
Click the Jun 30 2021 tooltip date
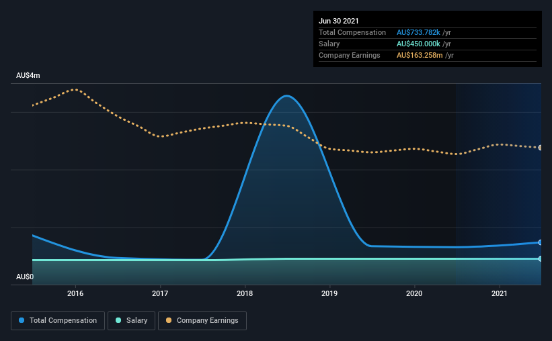pyautogui.click(x=339, y=21)
